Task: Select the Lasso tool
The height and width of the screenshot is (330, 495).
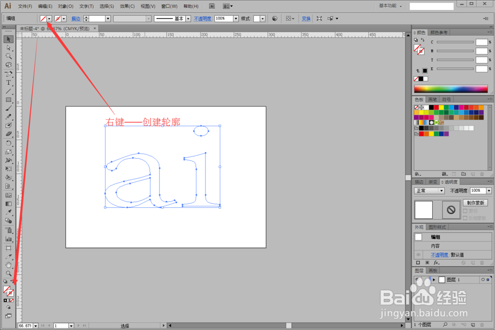Action: (8, 65)
